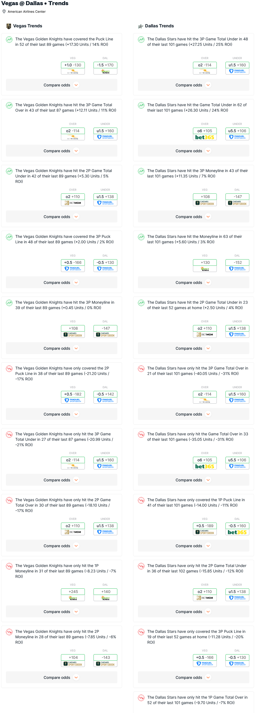Select u5.5 +106 under odds in Dallas Game Total Under
Screen dimensions: 255x713
[237, 131]
